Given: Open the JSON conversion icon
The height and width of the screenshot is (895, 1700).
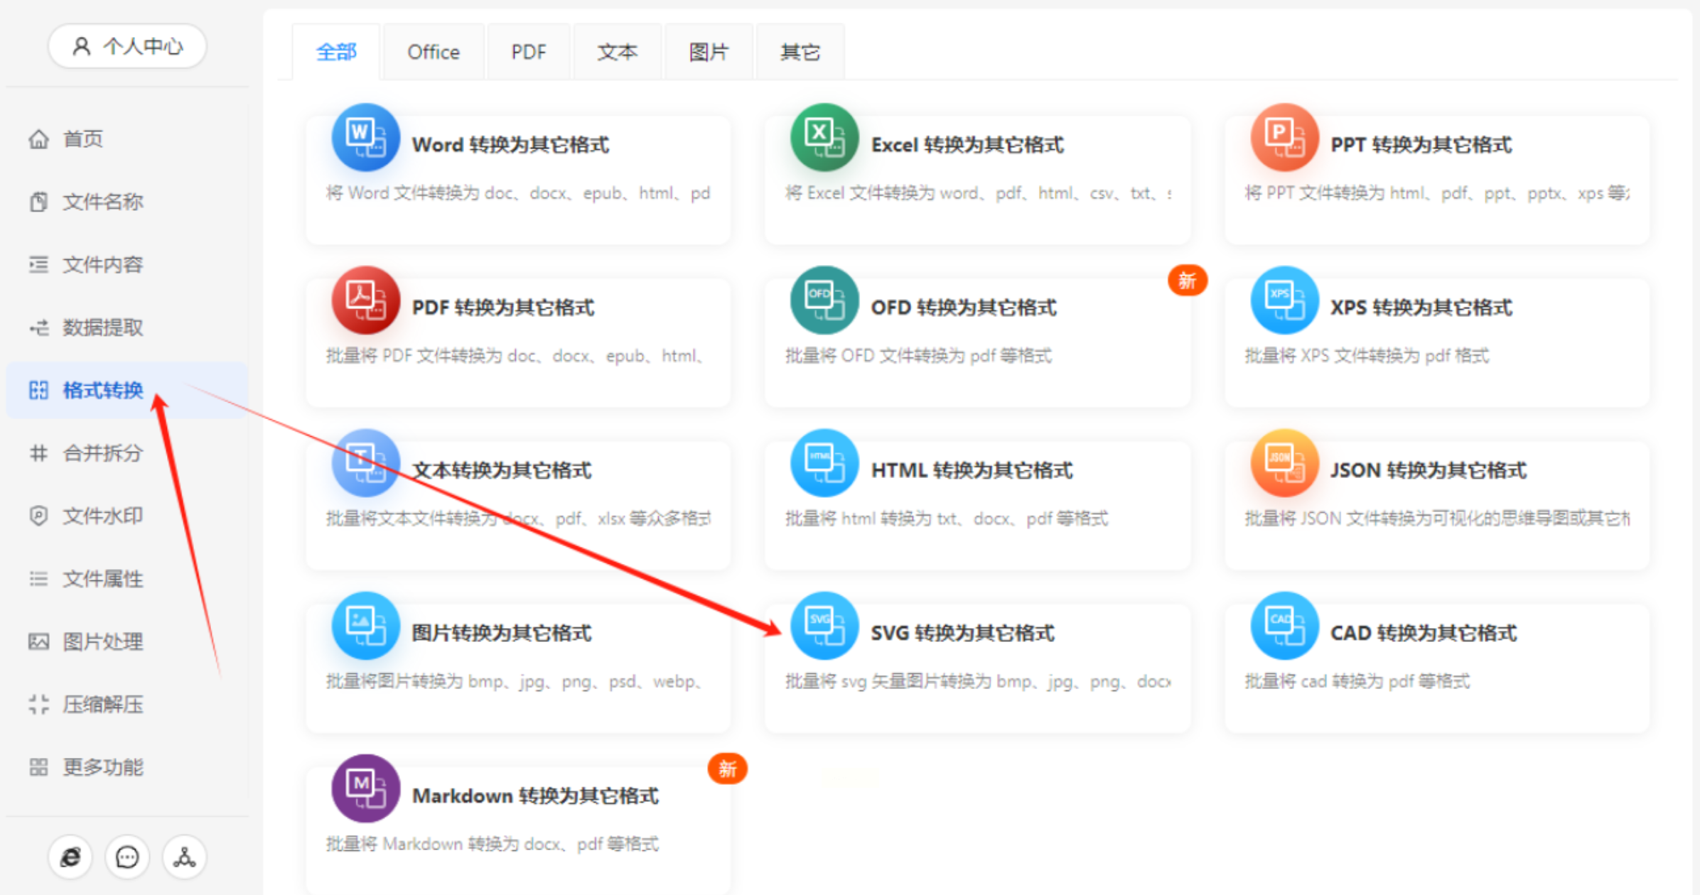Looking at the screenshot, I should (1284, 463).
